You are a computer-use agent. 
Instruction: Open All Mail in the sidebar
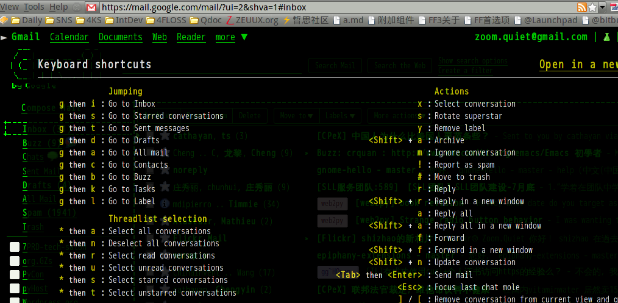point(40,199)
